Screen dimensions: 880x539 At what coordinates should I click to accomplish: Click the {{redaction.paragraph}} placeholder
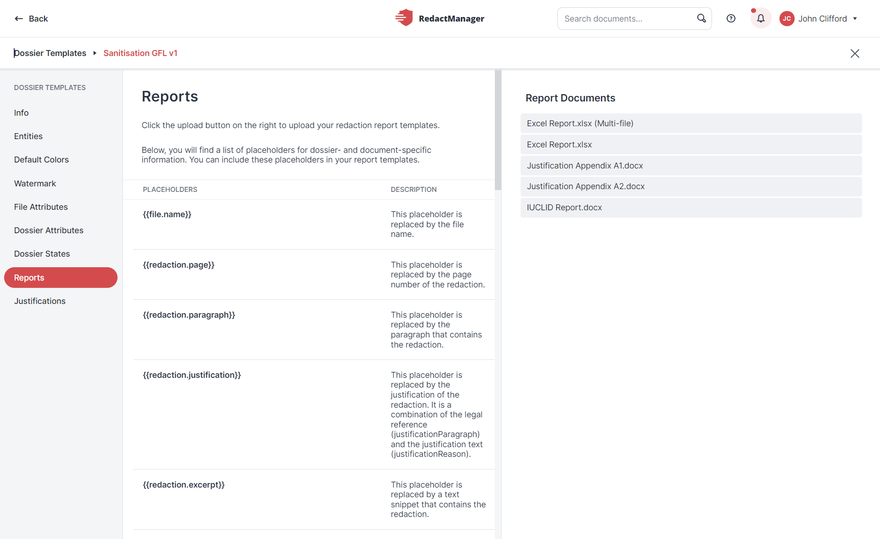coord(189,315)
